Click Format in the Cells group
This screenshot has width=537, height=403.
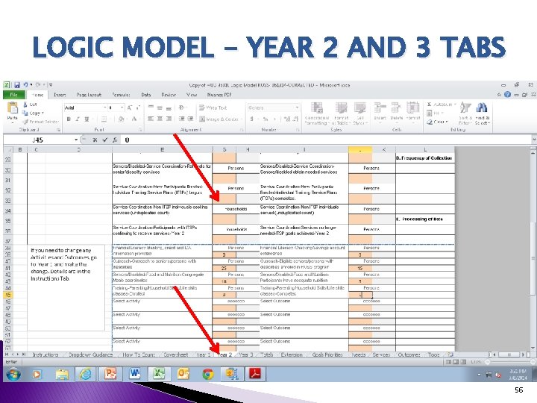[x=413, y=113]
